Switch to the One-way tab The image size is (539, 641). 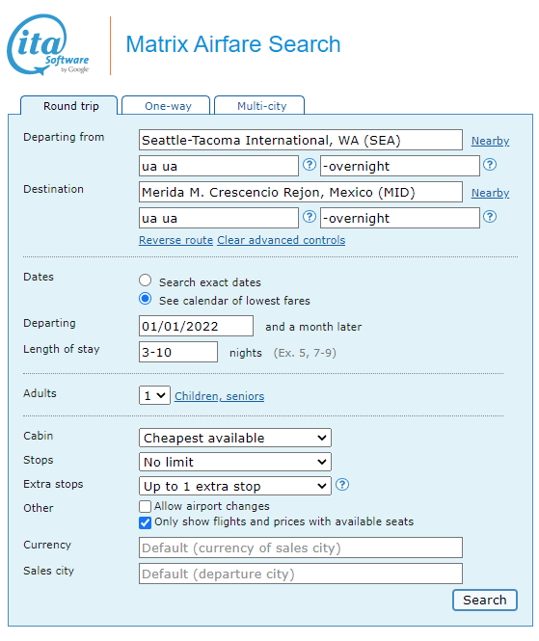pyautogui.click(x=166, y=105)
